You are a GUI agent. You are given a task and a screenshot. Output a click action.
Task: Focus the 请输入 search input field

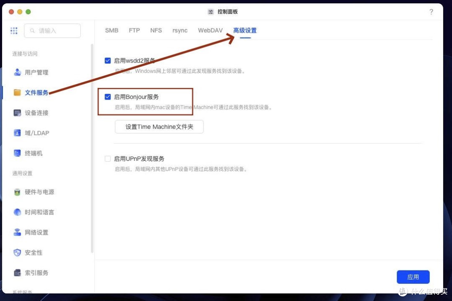tap(52, 31)
